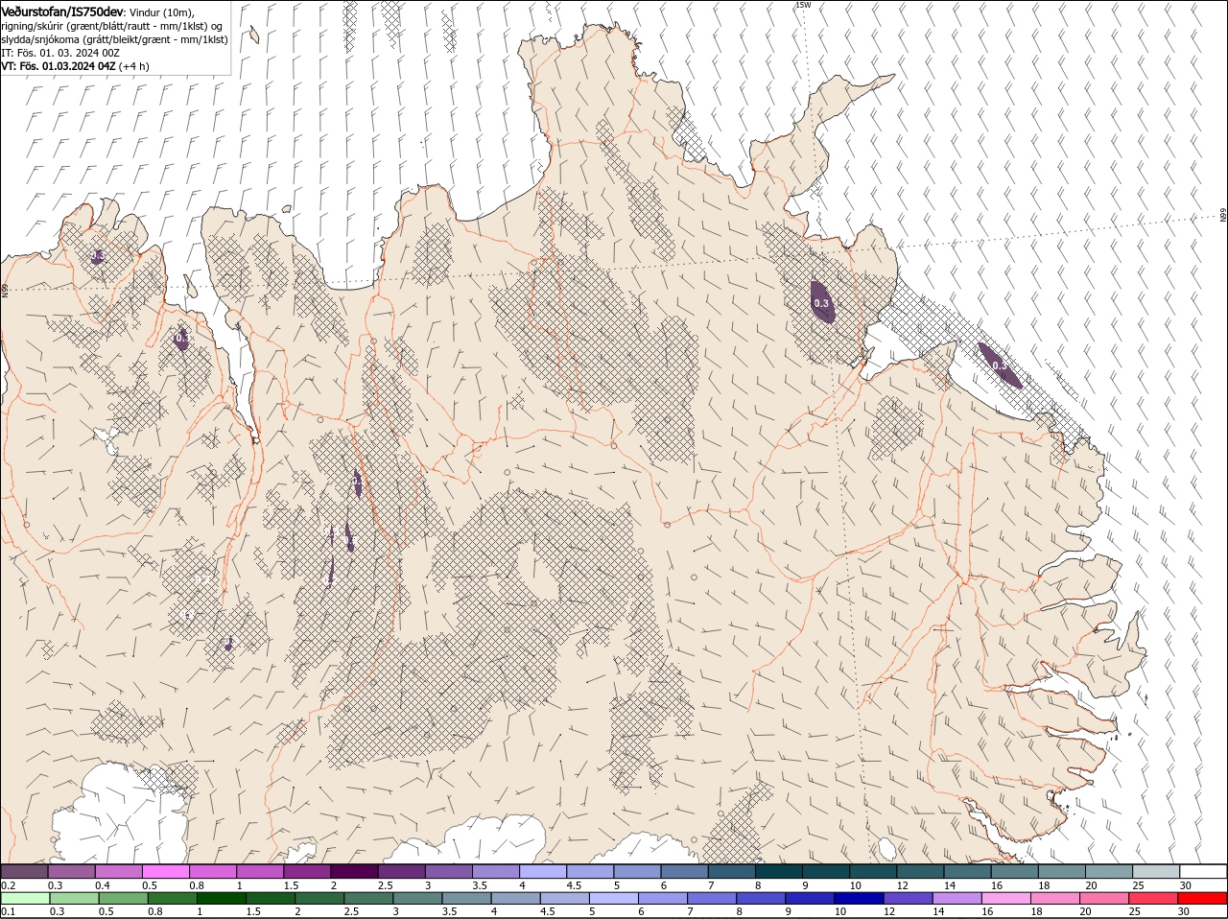Click the '4.5' value label in upper legend
Image resolution: width=1228 pixels, height=919 pixels.
coord(573,884)
